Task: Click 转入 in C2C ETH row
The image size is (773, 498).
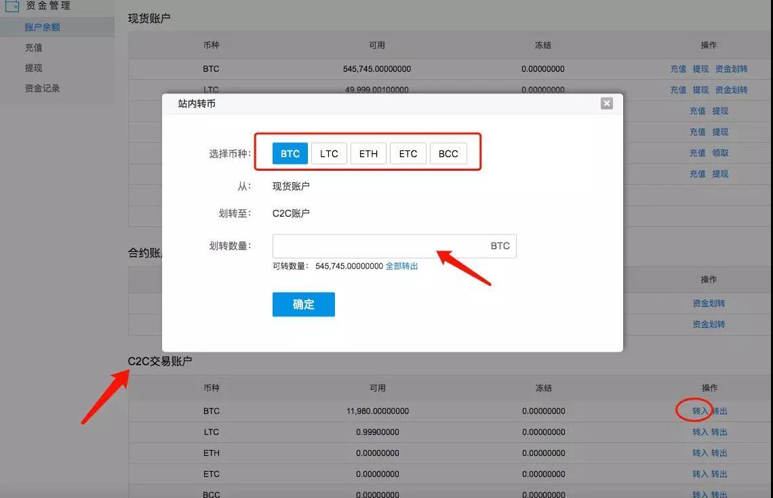Action: pyautogui.click(x=700, y=453)
